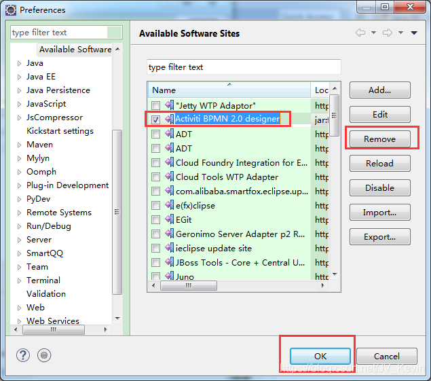Click the Help question mark icon
The height and width of the screenshot is (381, 431).
point(23,355)
